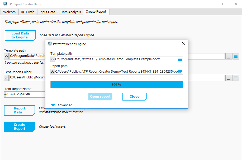Click hamburger menu icon on Test Report Folder row
This screenshot has width=242, height=160.
tap(236, 78)
